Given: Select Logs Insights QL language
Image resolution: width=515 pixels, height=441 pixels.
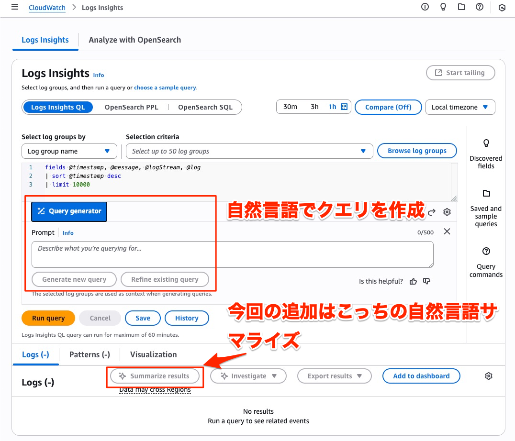Looking at the screenshot, I should (58, 107).
